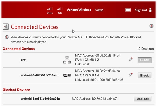Click the 4G LTE network indicator
Viewport: 157px width, 107px height.
tap(99, 10)
